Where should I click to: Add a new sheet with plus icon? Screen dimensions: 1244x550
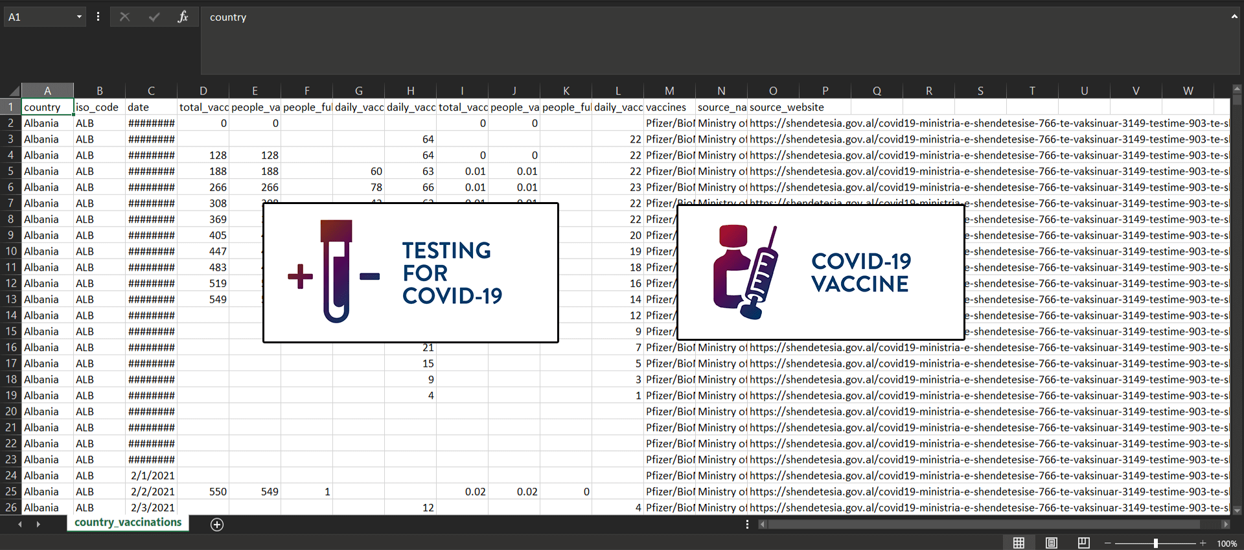pyautogui.click(x=217, y=525)
